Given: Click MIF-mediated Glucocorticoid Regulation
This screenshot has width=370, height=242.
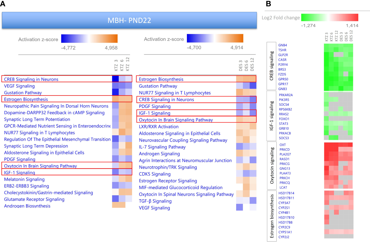Looking at the screenshot, I should 181,187.
